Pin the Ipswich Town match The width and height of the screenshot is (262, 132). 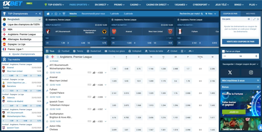[47, 103]
